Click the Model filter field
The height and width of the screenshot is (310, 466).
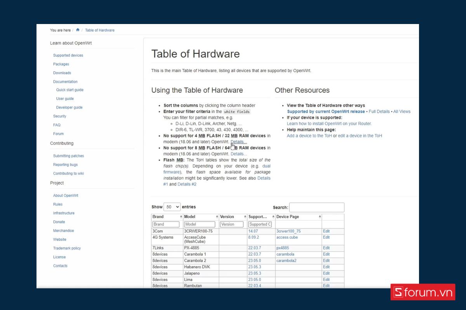tap(200, 224)
